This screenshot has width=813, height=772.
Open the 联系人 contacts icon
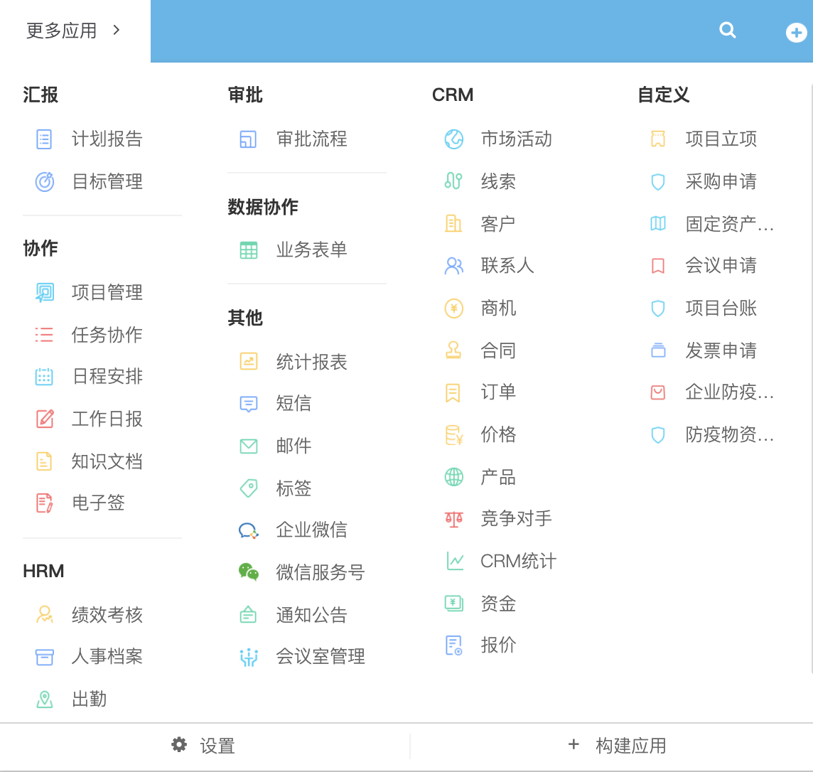coord(453,265)
